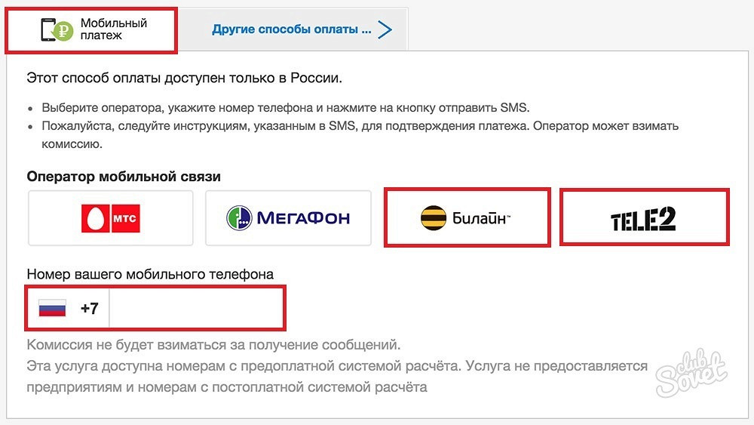Open the Мобильный платеж tab label
Image resolution: width=754 pixels, height=425 pixels.
click(x=114, y=29)
